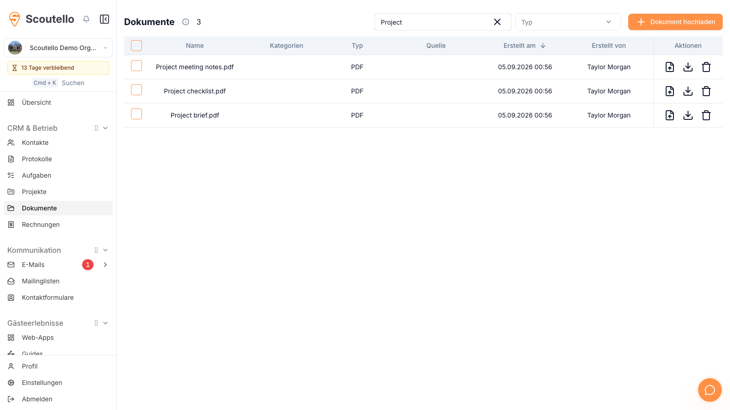Click the Kommunikation section grip icon
Image resolution: width=730 pixels, height=410 pixels.
tap(96, 250)
